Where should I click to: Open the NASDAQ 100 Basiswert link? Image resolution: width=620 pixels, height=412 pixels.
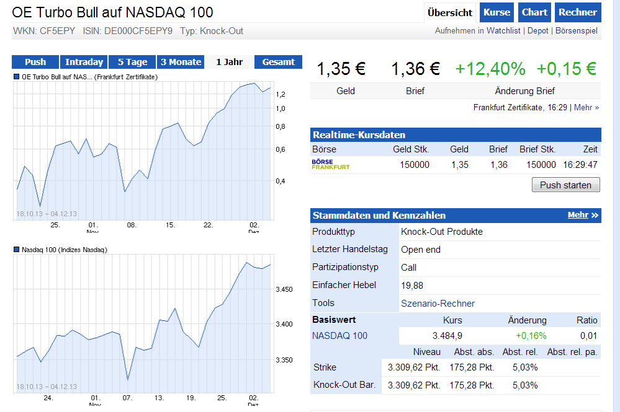339,336
